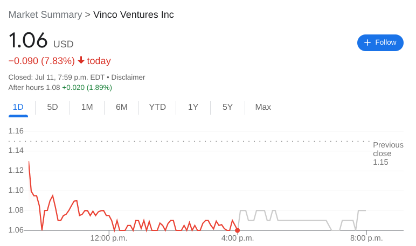The image size is (416, 246).
Task: Switch to the 5Y range tab
Action: (227, 107)
